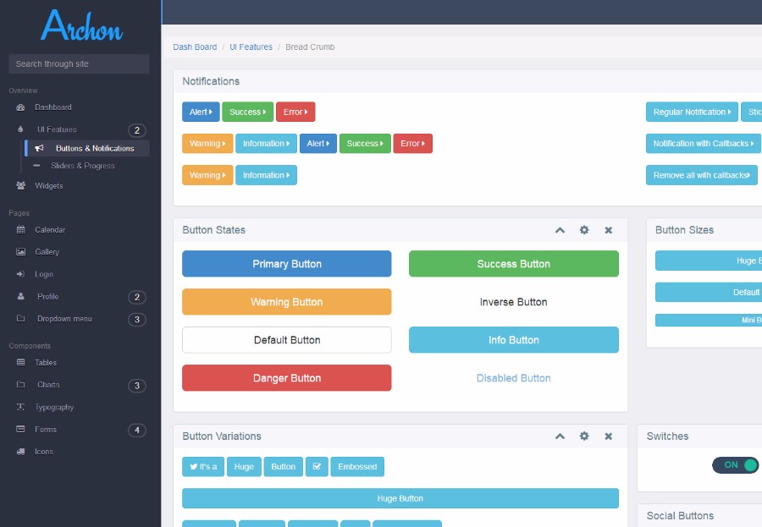The width and height of the screenshot is (762, 527).
Task: Open settings gear of Button States panel
Action: point(584,230)
